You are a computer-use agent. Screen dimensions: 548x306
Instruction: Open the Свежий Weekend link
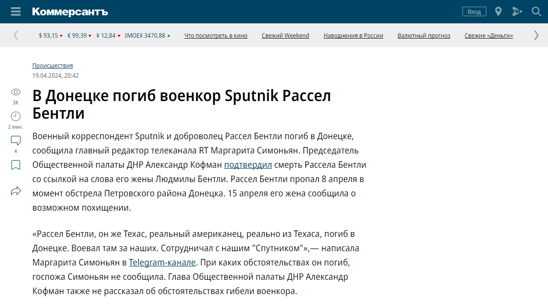285,36
